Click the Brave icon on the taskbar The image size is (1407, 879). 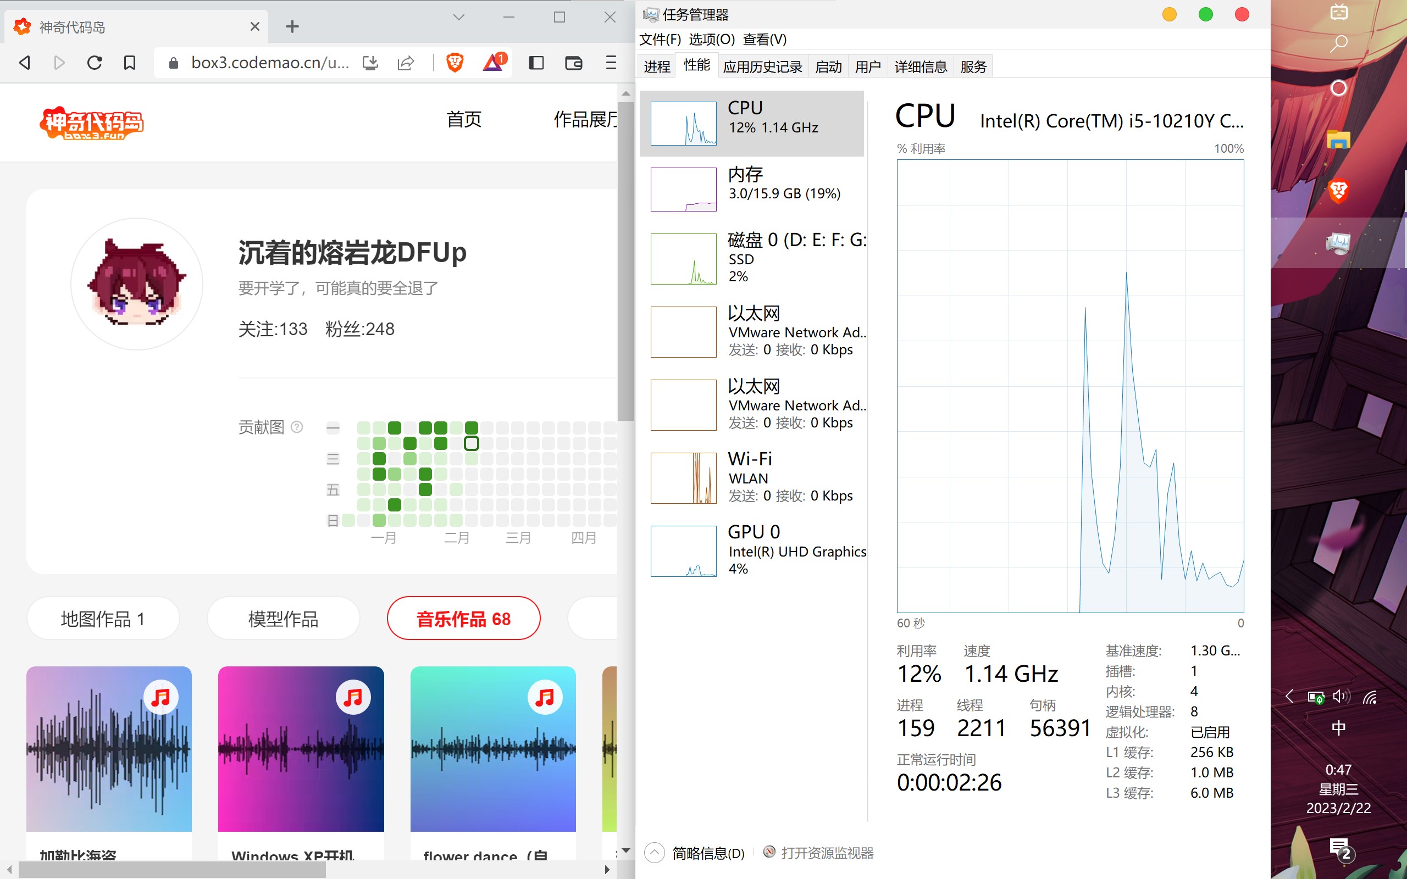(x=1338, y=191)
